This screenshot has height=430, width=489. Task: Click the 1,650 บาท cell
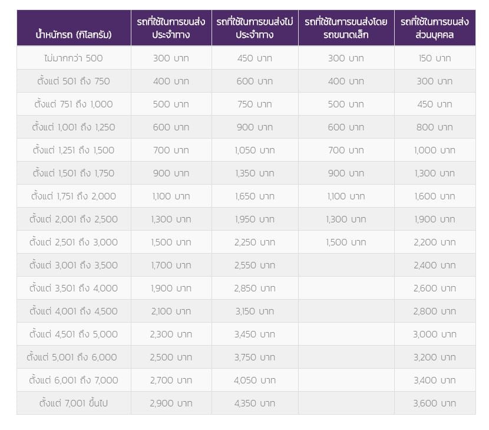[x=255, y=196]
